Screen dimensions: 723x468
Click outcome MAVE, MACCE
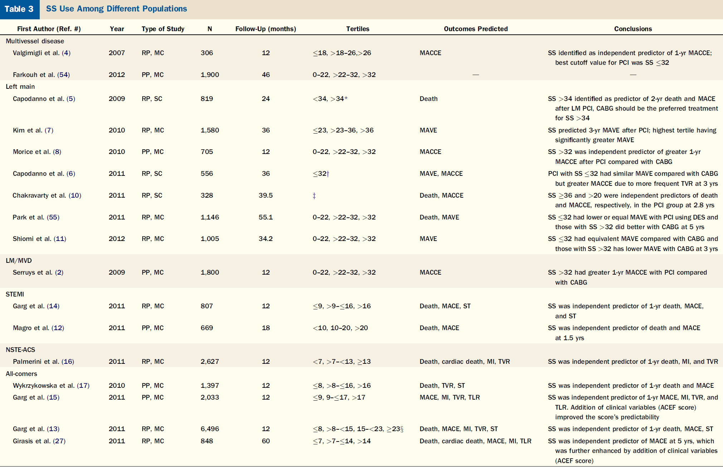(441, 174)
